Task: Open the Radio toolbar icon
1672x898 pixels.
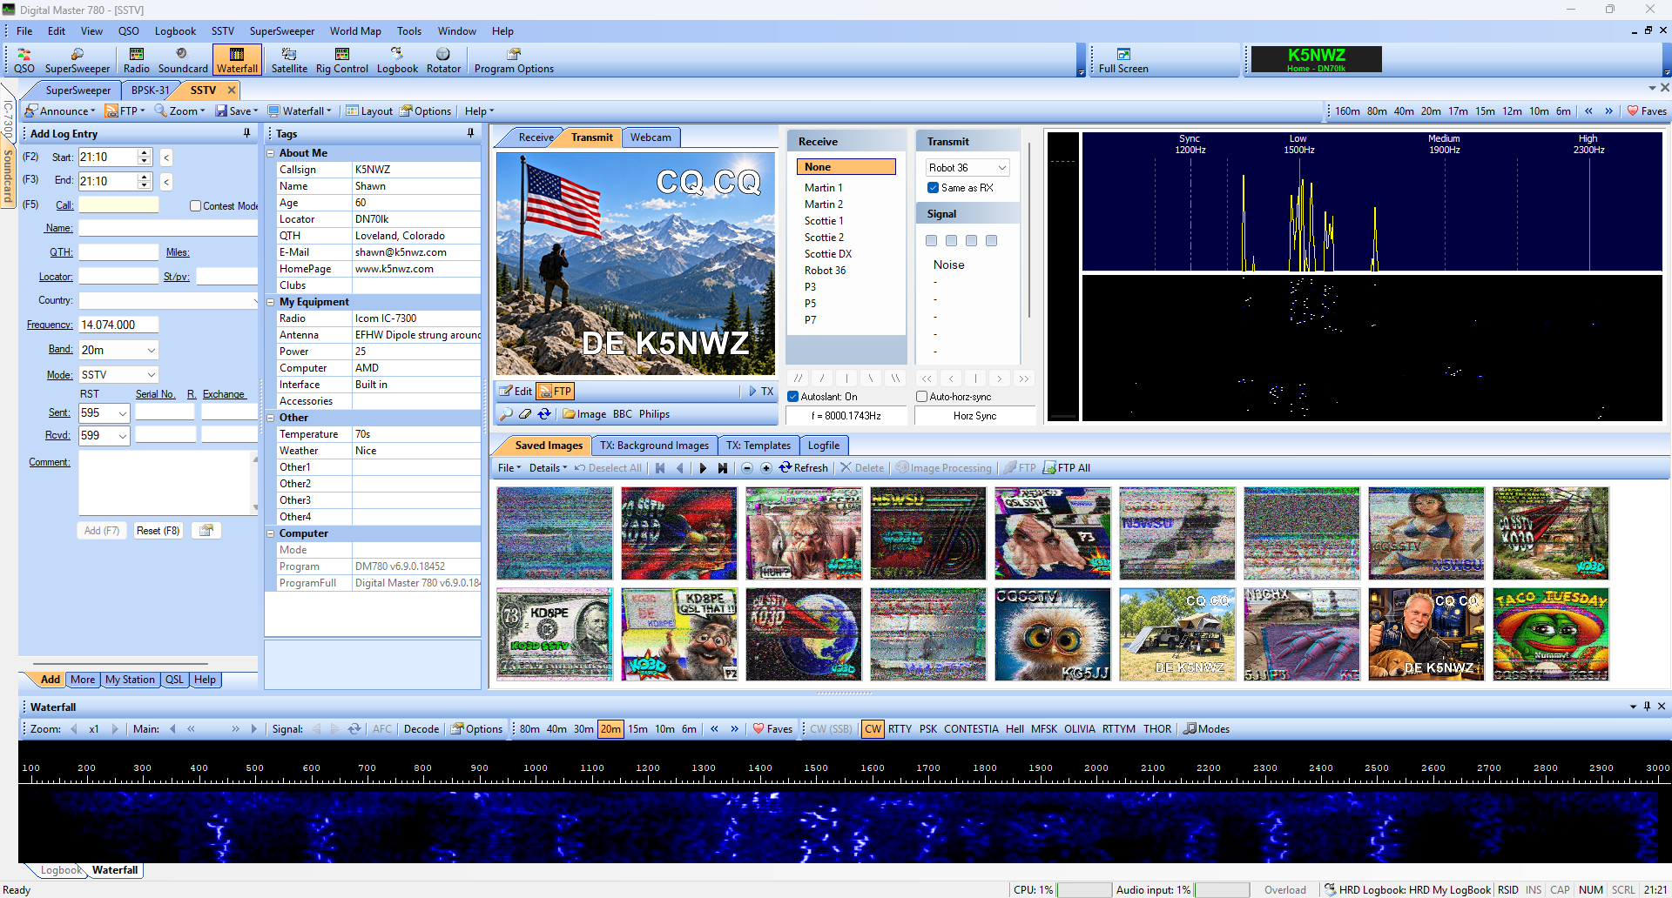Action: (x=136, y=61)
